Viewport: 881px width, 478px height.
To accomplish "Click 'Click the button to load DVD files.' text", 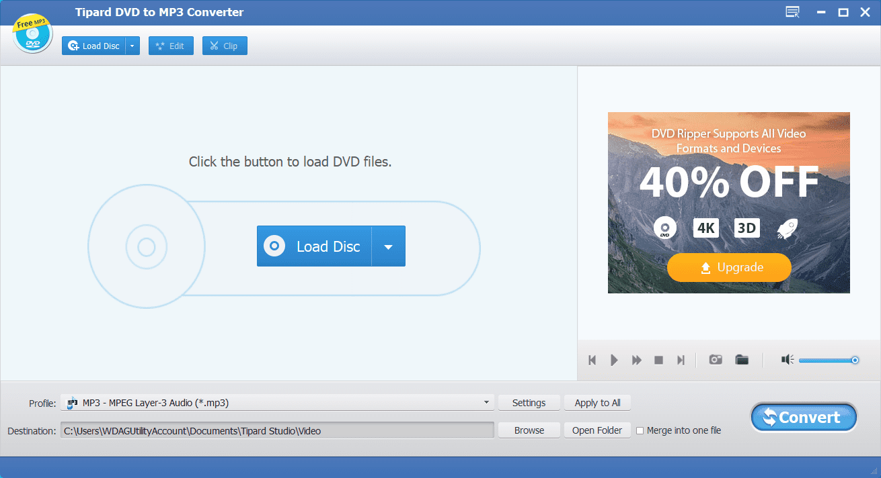I will tap(290, 162).
